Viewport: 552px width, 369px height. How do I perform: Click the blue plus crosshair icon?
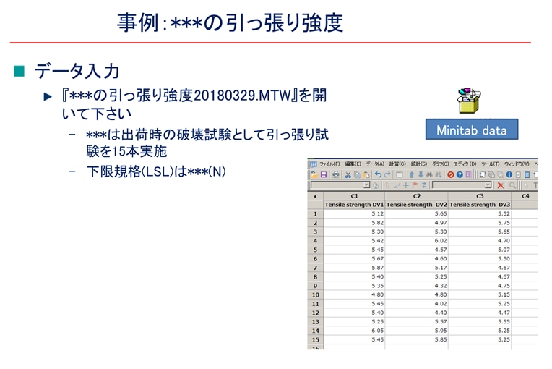pyautogui.click(x=406, y=185)
